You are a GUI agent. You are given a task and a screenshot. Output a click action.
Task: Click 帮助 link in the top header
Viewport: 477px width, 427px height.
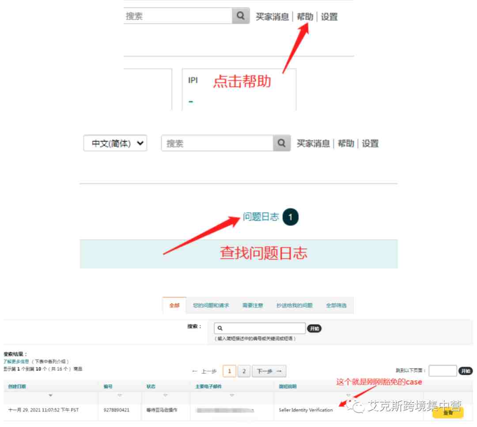[305, 17]
